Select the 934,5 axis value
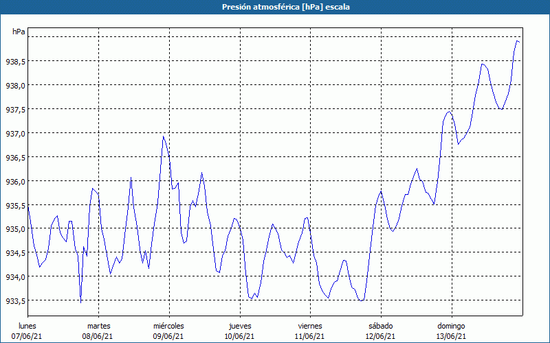Image resolution: width=550 pixels, height=343 pixels. tap(15, 253)
